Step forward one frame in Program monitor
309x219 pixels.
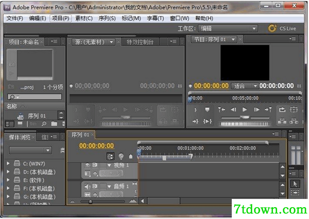(256, 109)
